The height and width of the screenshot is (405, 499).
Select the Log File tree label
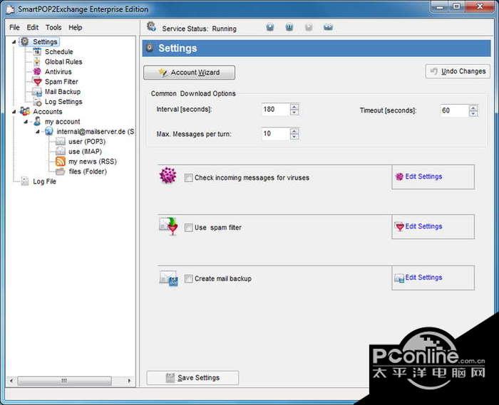tap(44, 182)
